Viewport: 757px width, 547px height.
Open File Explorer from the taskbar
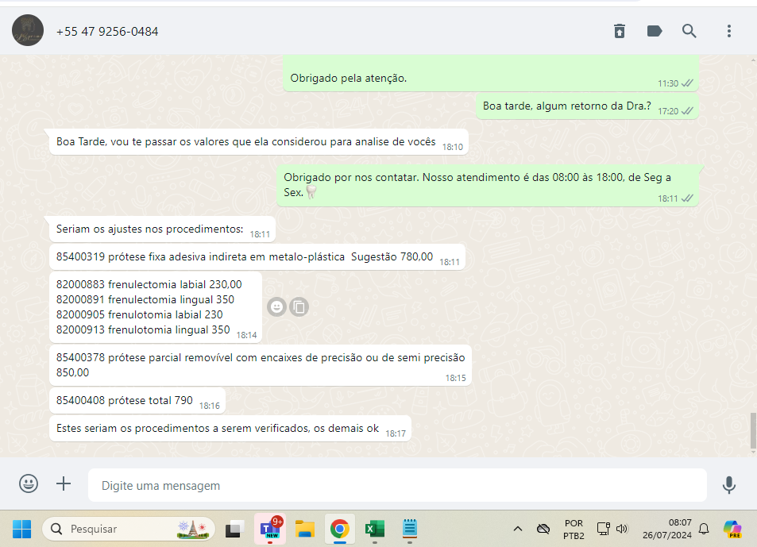click(x=305, y=530)
